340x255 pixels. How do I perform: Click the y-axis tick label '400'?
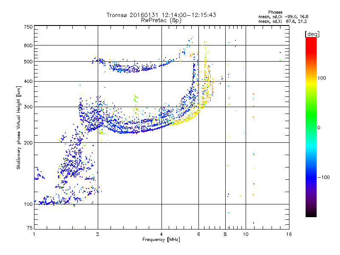(28, 82)
